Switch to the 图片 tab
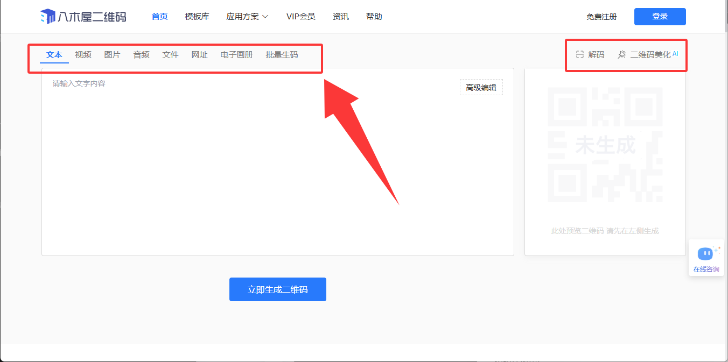728x362 pixels. (x=112, y=54)
